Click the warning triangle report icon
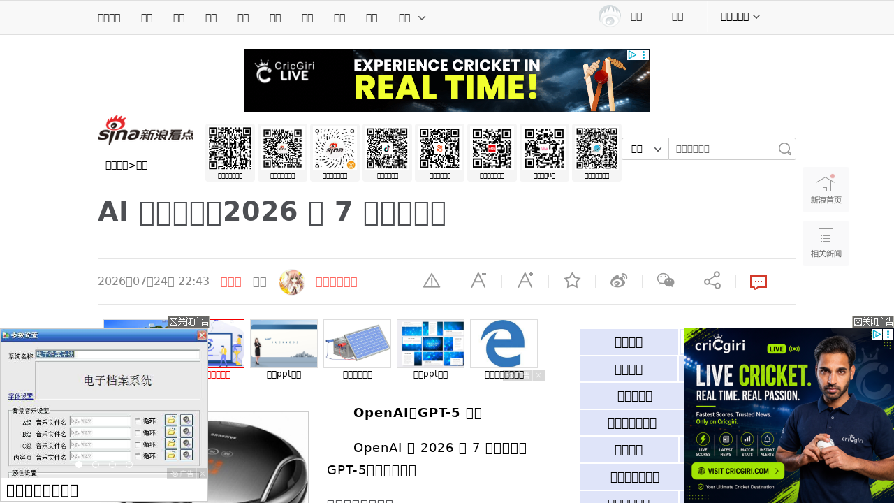 coord(432,281)
